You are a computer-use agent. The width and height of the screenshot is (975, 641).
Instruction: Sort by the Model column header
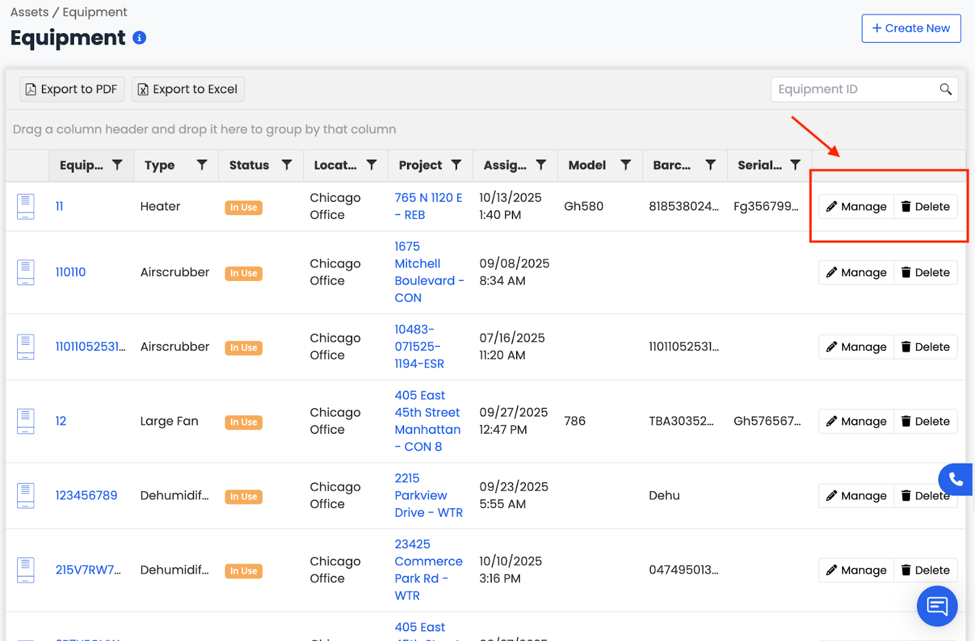tap(587, 165)
